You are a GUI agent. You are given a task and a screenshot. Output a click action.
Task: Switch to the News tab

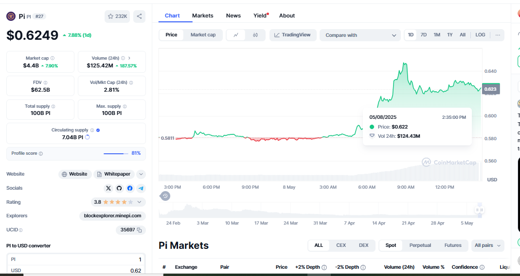tap(233, 16)
